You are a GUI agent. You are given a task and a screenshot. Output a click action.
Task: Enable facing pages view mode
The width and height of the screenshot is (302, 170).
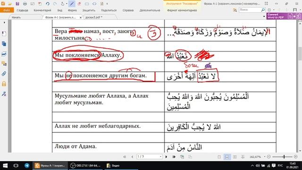pyautogui.click(x=235, y=157)
